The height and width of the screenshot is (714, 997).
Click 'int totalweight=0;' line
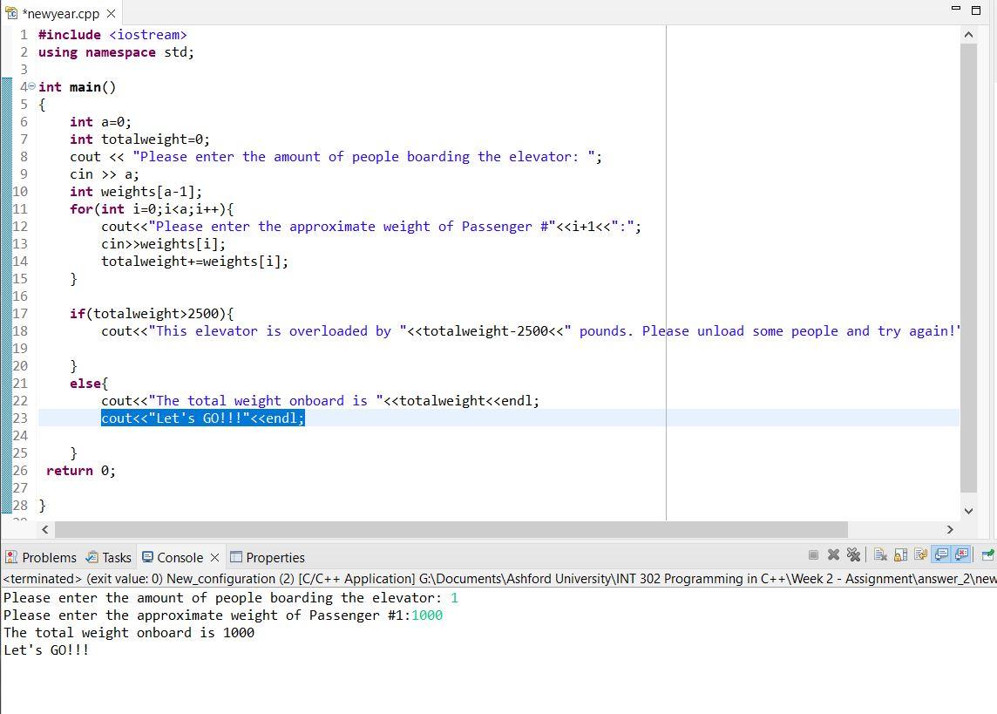140,139
